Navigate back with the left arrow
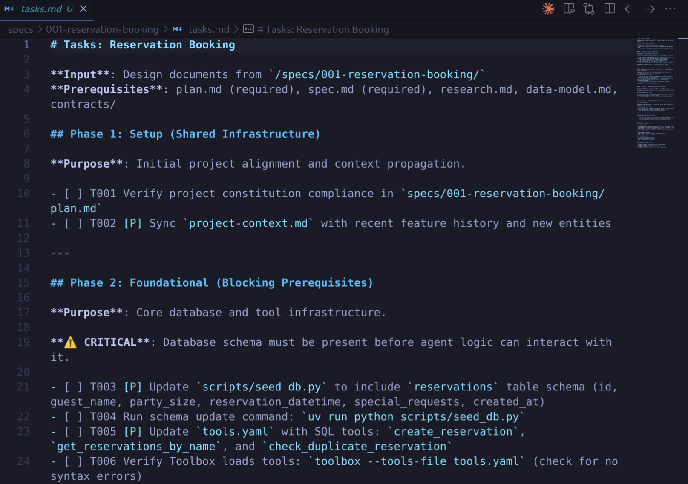688x484 pixels. coord(630,9)
